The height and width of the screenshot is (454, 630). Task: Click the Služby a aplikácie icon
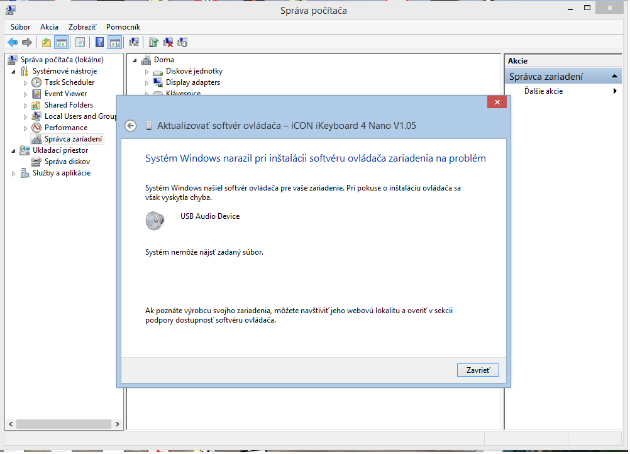(x=25, y=173)
